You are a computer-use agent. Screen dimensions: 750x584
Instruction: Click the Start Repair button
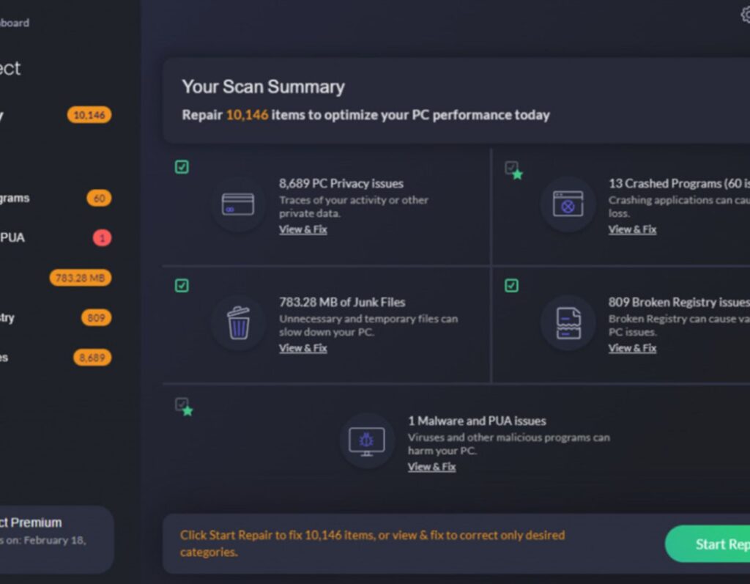(x=708, y=544)
